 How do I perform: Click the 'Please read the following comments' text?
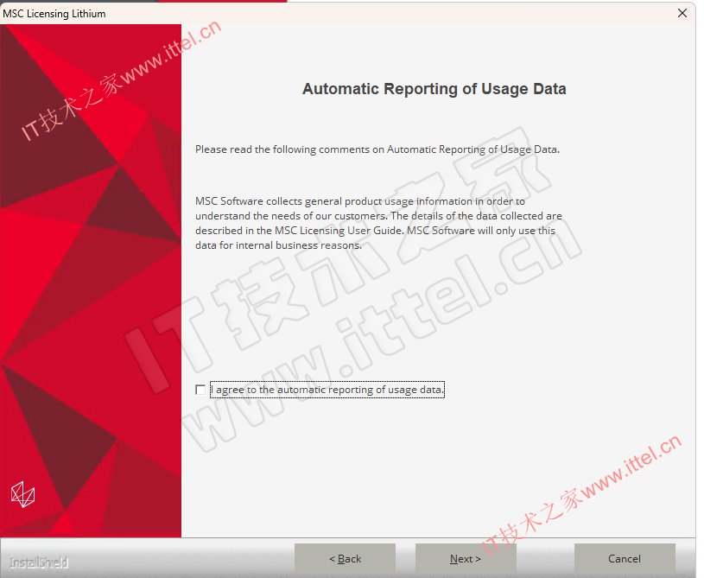tap(377, 149)
